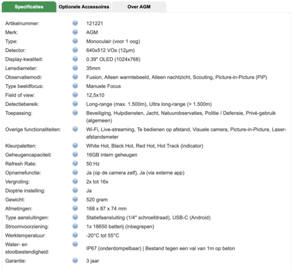
Task: Click info icon for Overige functionaliteiten
Action: [75, 129]
